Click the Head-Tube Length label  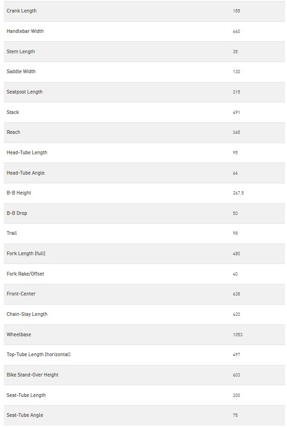pos(27,152)
